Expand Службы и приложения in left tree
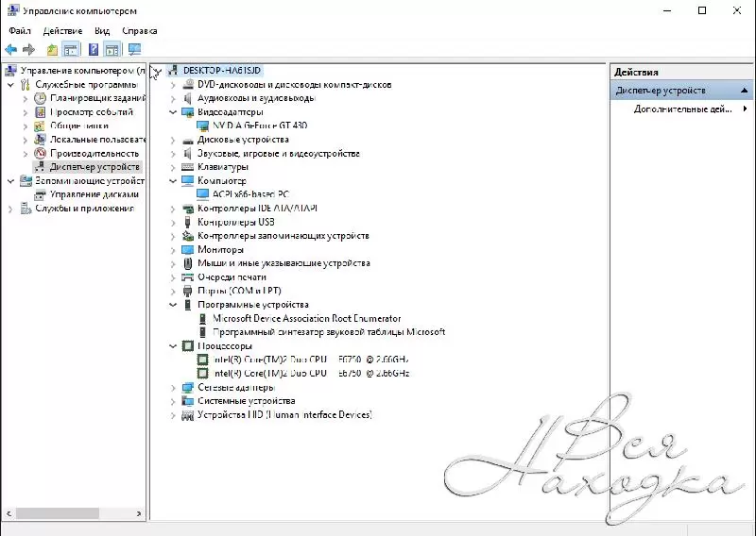The height and width of the screenshot is (536, 756). point(11,209)
